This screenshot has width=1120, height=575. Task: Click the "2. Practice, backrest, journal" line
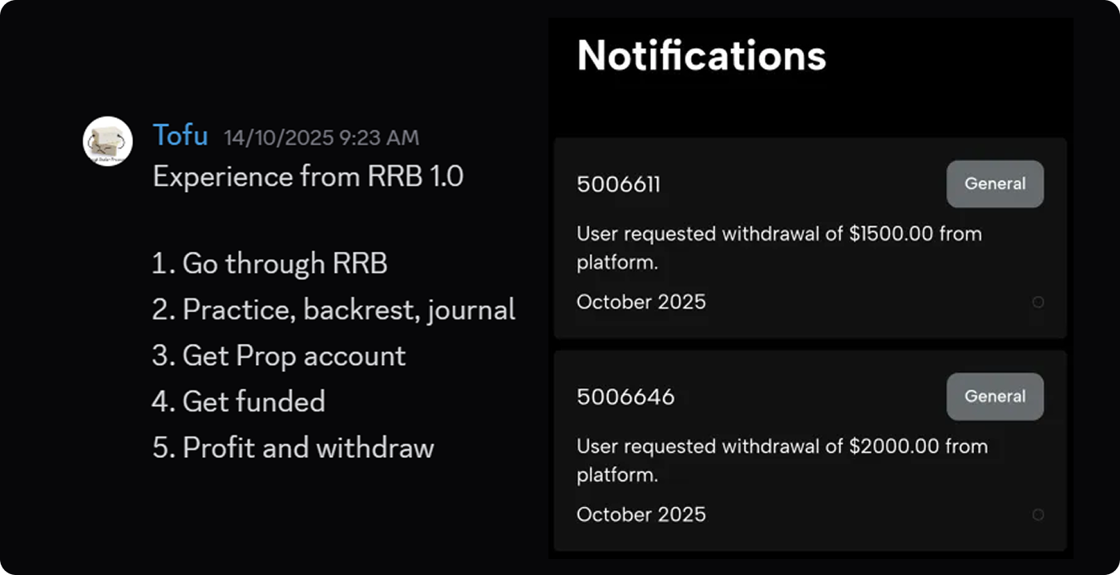coord(334,310)
